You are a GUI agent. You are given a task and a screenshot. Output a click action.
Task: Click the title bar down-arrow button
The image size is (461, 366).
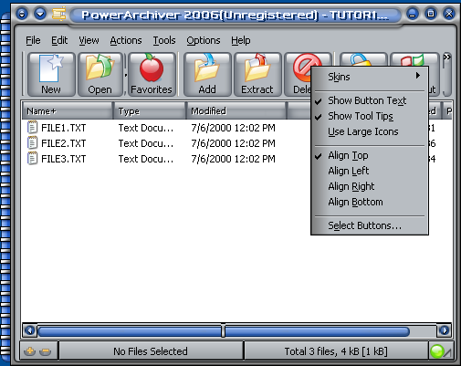40,14
